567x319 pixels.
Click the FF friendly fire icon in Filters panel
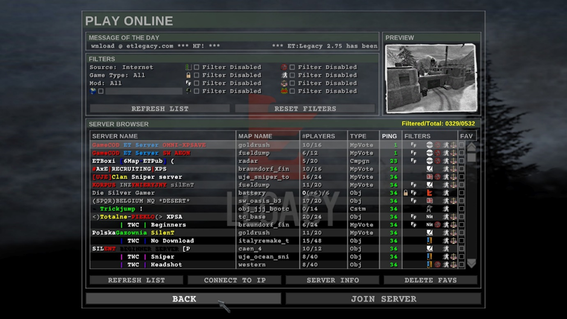tap(188, 83)
